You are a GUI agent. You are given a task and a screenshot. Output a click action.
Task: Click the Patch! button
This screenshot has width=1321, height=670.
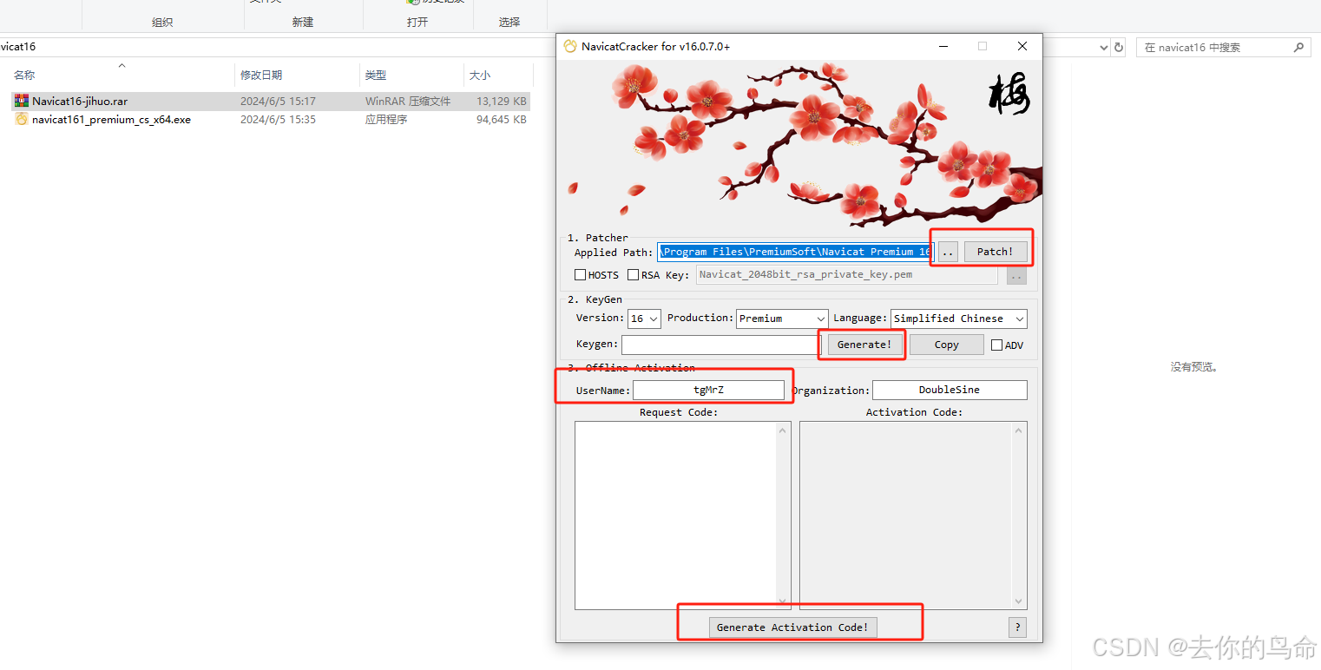click(x=996, y=252)
